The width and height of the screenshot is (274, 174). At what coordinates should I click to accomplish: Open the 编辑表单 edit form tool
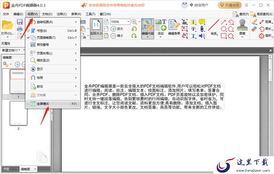point(174,27)
